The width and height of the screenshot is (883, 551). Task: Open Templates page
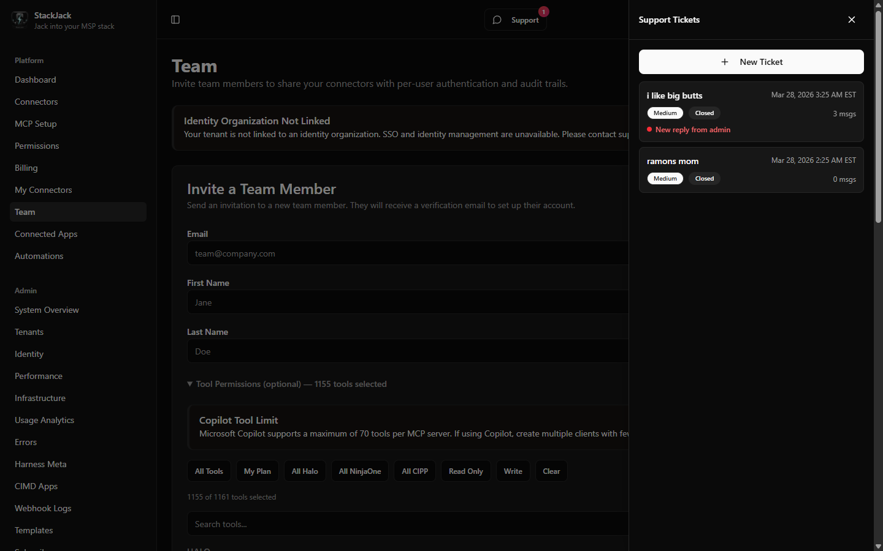(78, 530)
